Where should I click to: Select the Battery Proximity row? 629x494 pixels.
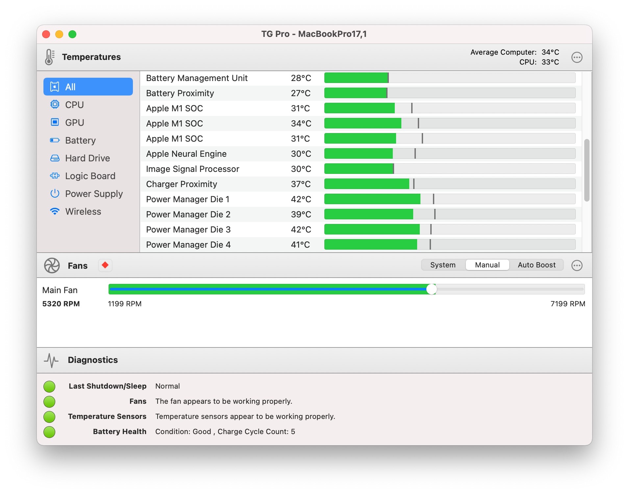(361, 93)
